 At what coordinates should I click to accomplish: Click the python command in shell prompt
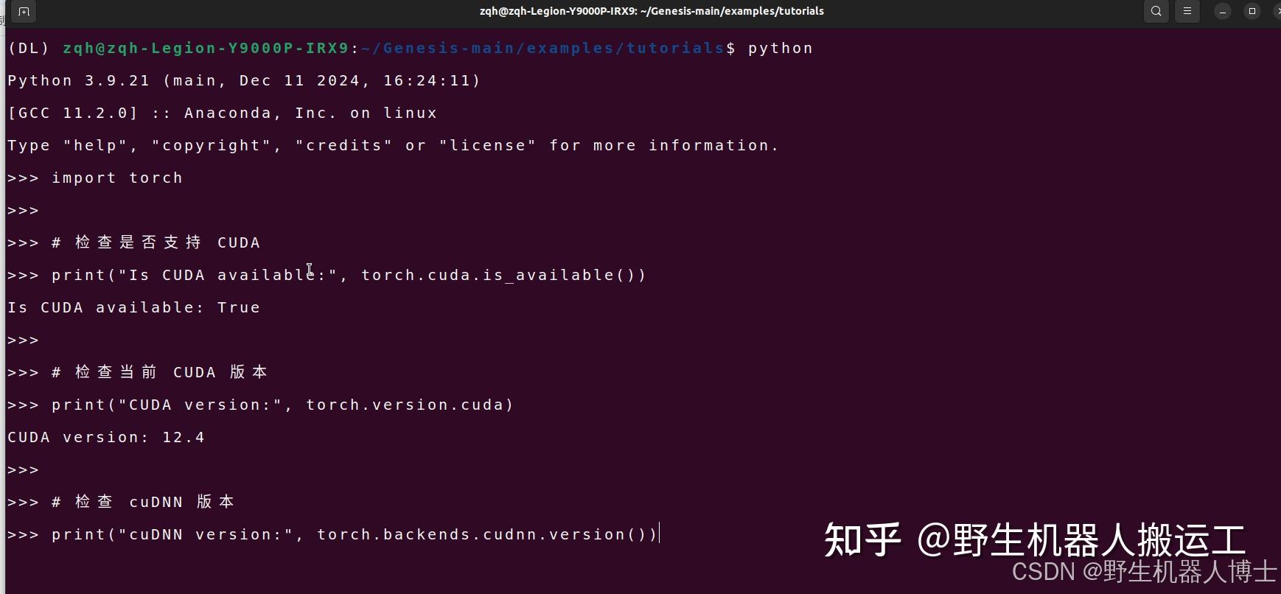coord(781,49)
